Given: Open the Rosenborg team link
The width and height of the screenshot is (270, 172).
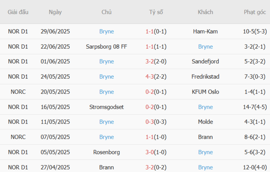Looking at the screenshot, I should coord(106,152).
